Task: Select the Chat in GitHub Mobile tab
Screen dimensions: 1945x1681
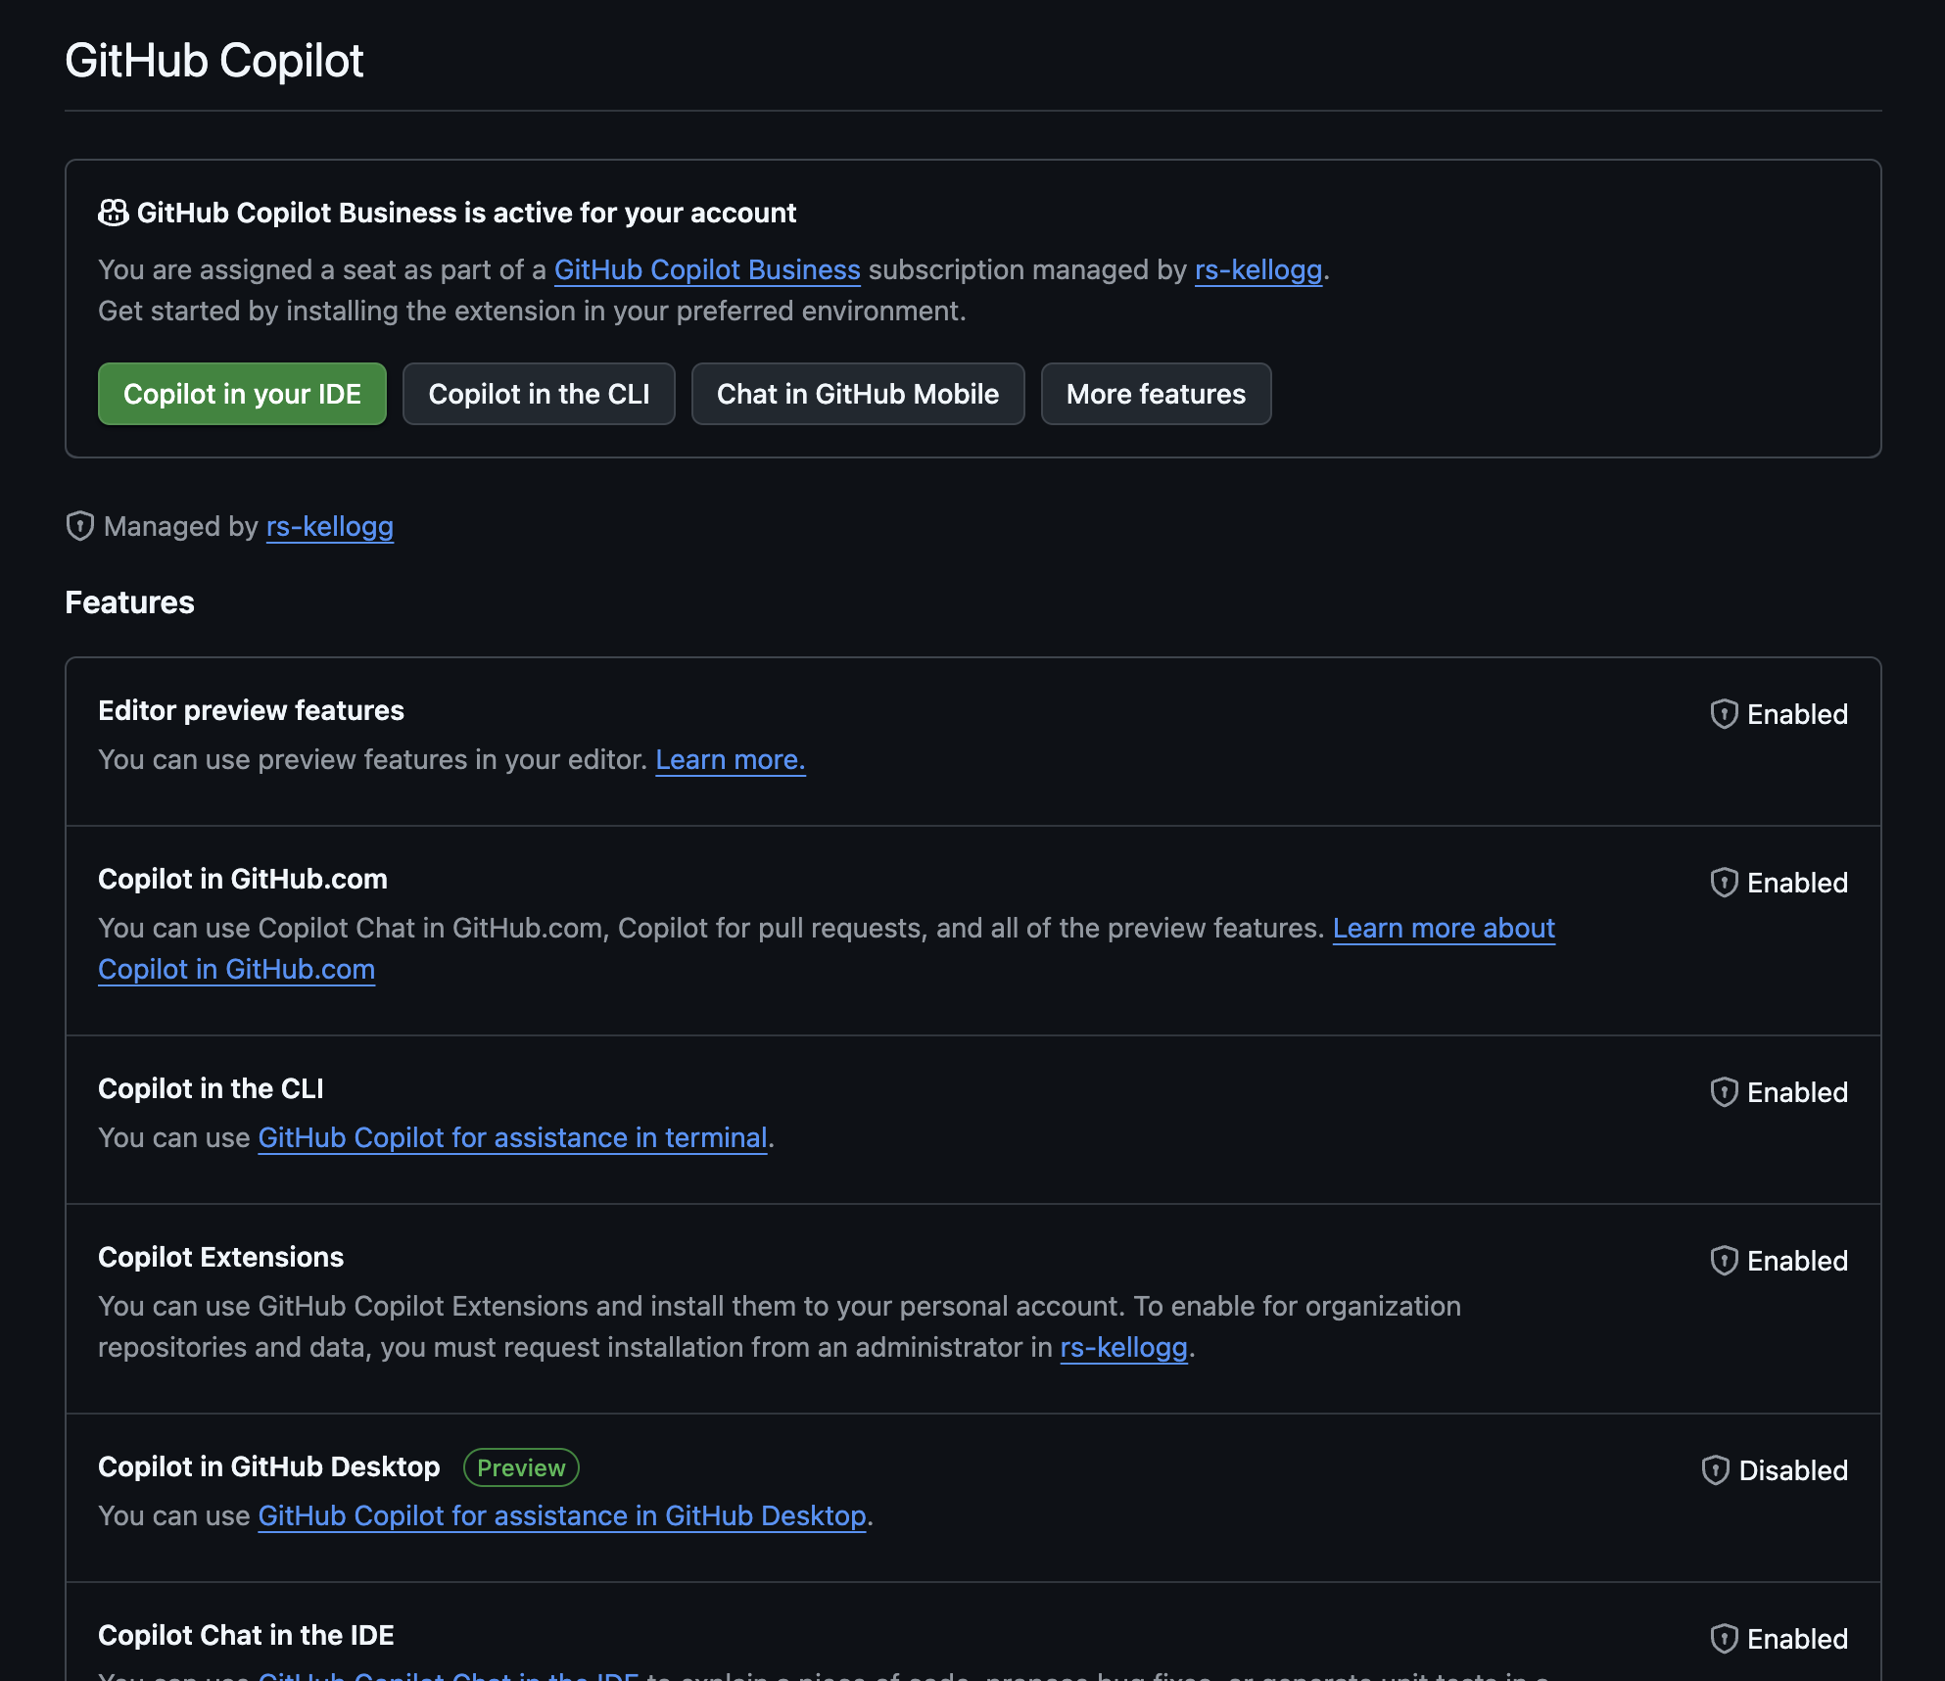Action: [x=858, y=394]
